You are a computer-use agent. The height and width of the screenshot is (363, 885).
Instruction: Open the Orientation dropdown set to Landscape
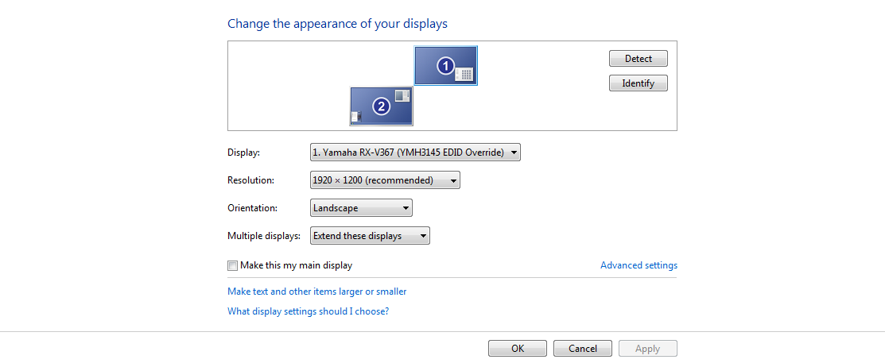point(361,208)
